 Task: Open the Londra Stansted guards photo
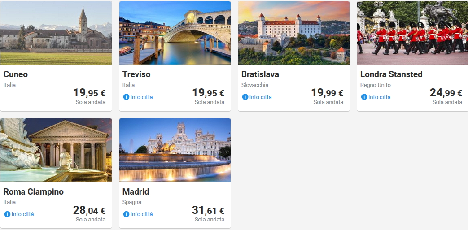pos(412,33)
